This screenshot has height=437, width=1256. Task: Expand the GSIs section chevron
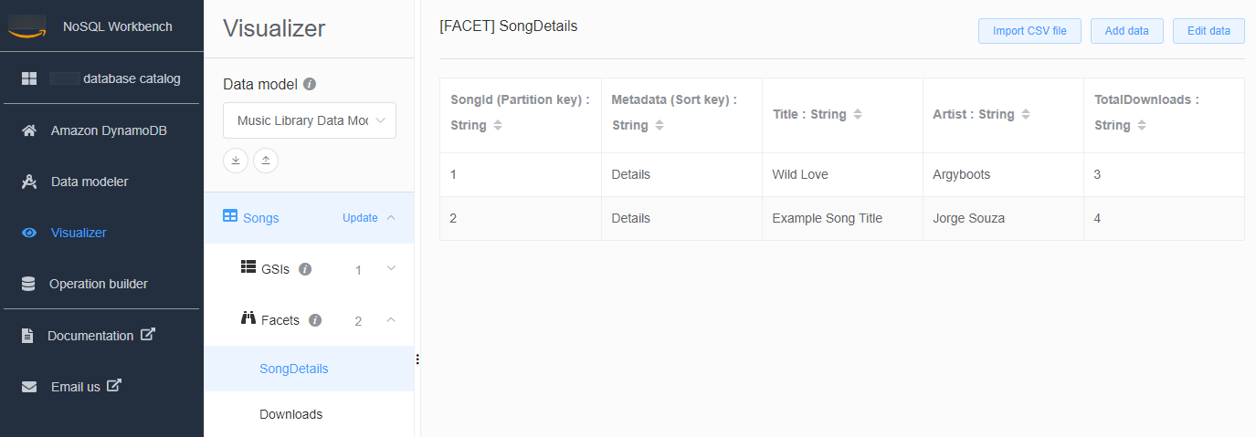(391, 269)
